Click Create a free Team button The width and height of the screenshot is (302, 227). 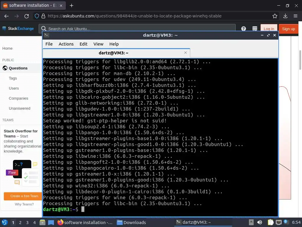point(23,196)
